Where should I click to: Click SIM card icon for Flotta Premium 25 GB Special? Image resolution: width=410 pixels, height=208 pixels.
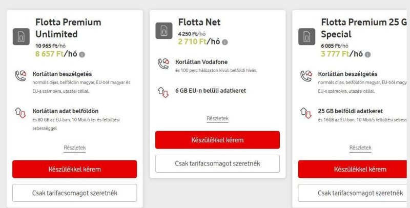306,37
